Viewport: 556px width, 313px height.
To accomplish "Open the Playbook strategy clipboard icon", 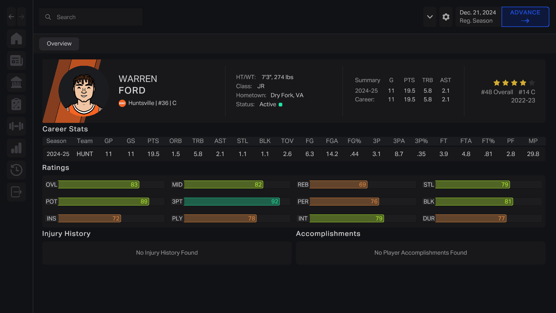I will coord(16,104).
